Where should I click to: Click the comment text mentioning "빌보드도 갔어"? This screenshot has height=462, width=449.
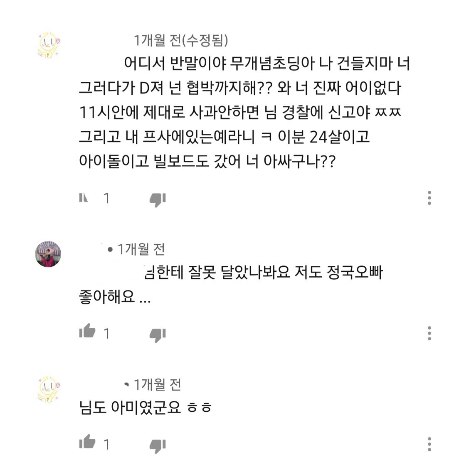tap(207, 161)
